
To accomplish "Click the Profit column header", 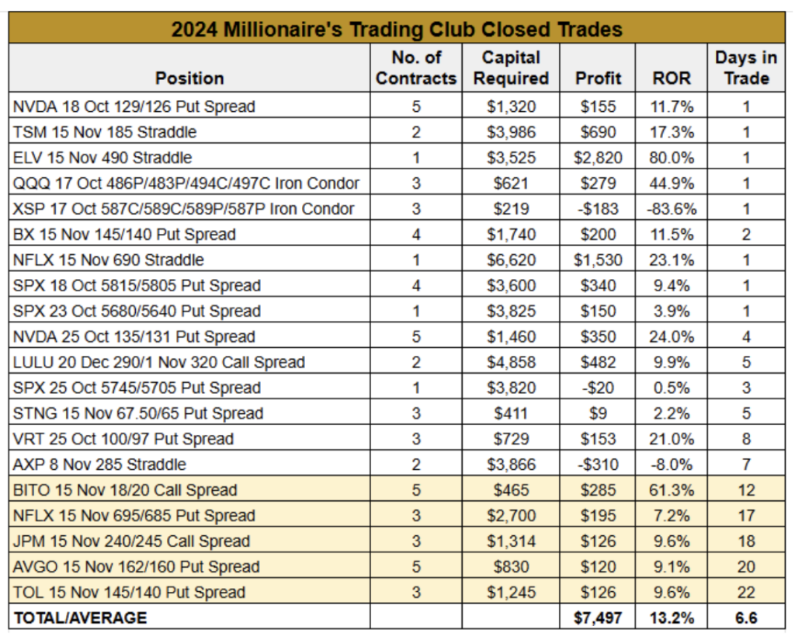I will 597,68.
